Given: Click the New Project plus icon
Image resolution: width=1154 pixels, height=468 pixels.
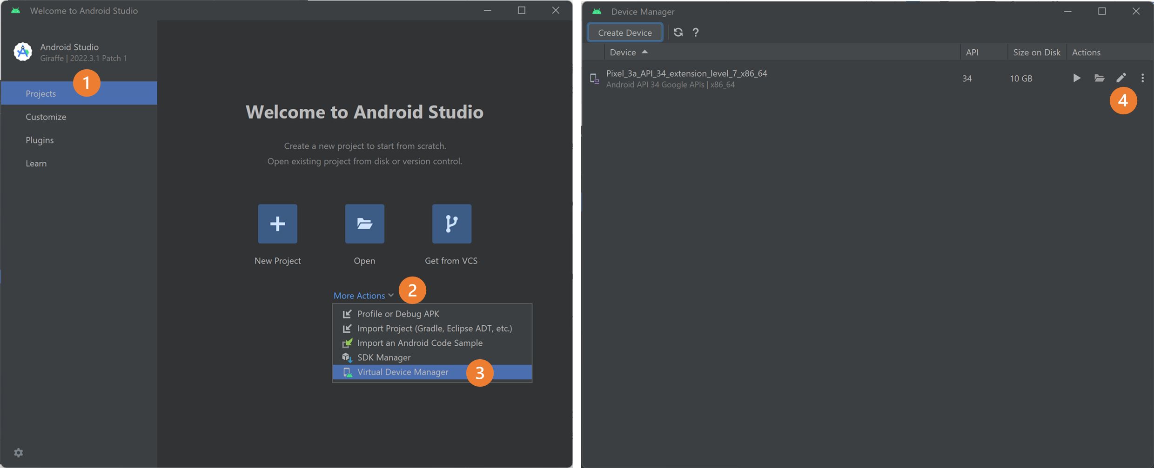Looking at the screenshot, I should click(x=277, y=224).
